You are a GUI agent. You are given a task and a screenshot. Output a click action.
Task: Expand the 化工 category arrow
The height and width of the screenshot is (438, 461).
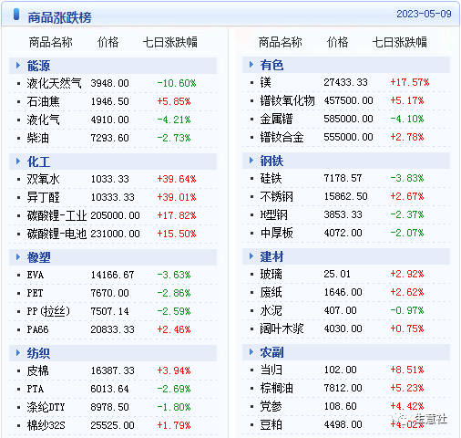(18, 162)
